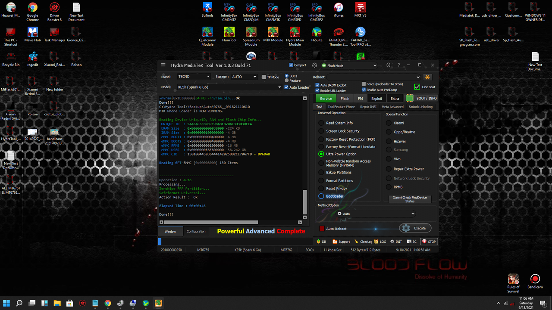
Task: Open the Extra tab
Action: tap(395, 99)
